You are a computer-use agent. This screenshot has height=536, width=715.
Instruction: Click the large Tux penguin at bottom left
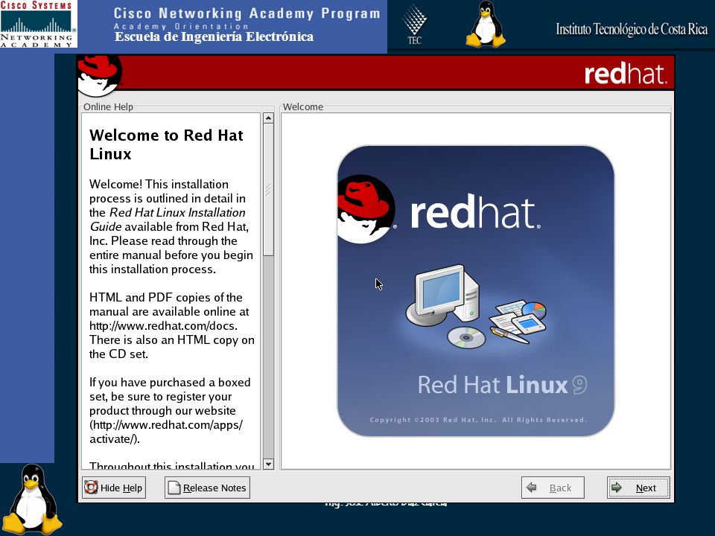pos(32,499)
